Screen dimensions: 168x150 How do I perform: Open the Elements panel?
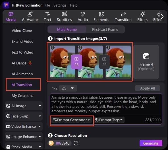(x=101, y=17)
